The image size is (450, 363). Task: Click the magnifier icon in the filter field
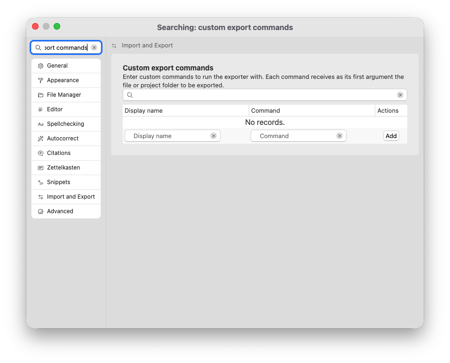pyautogui.click(x=130, y=95)
